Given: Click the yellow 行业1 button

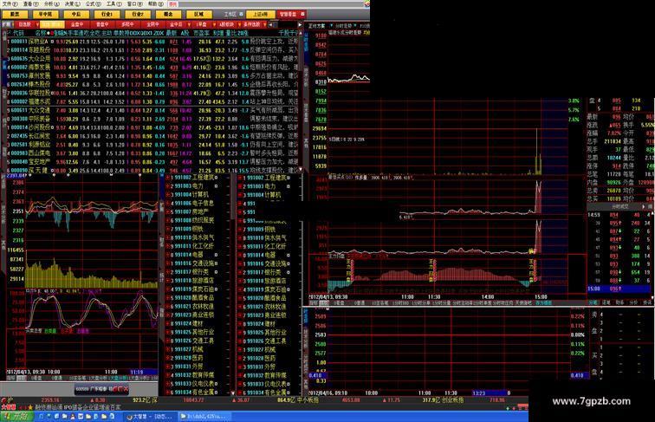Looking at the screenshot, I should [107, 14].
